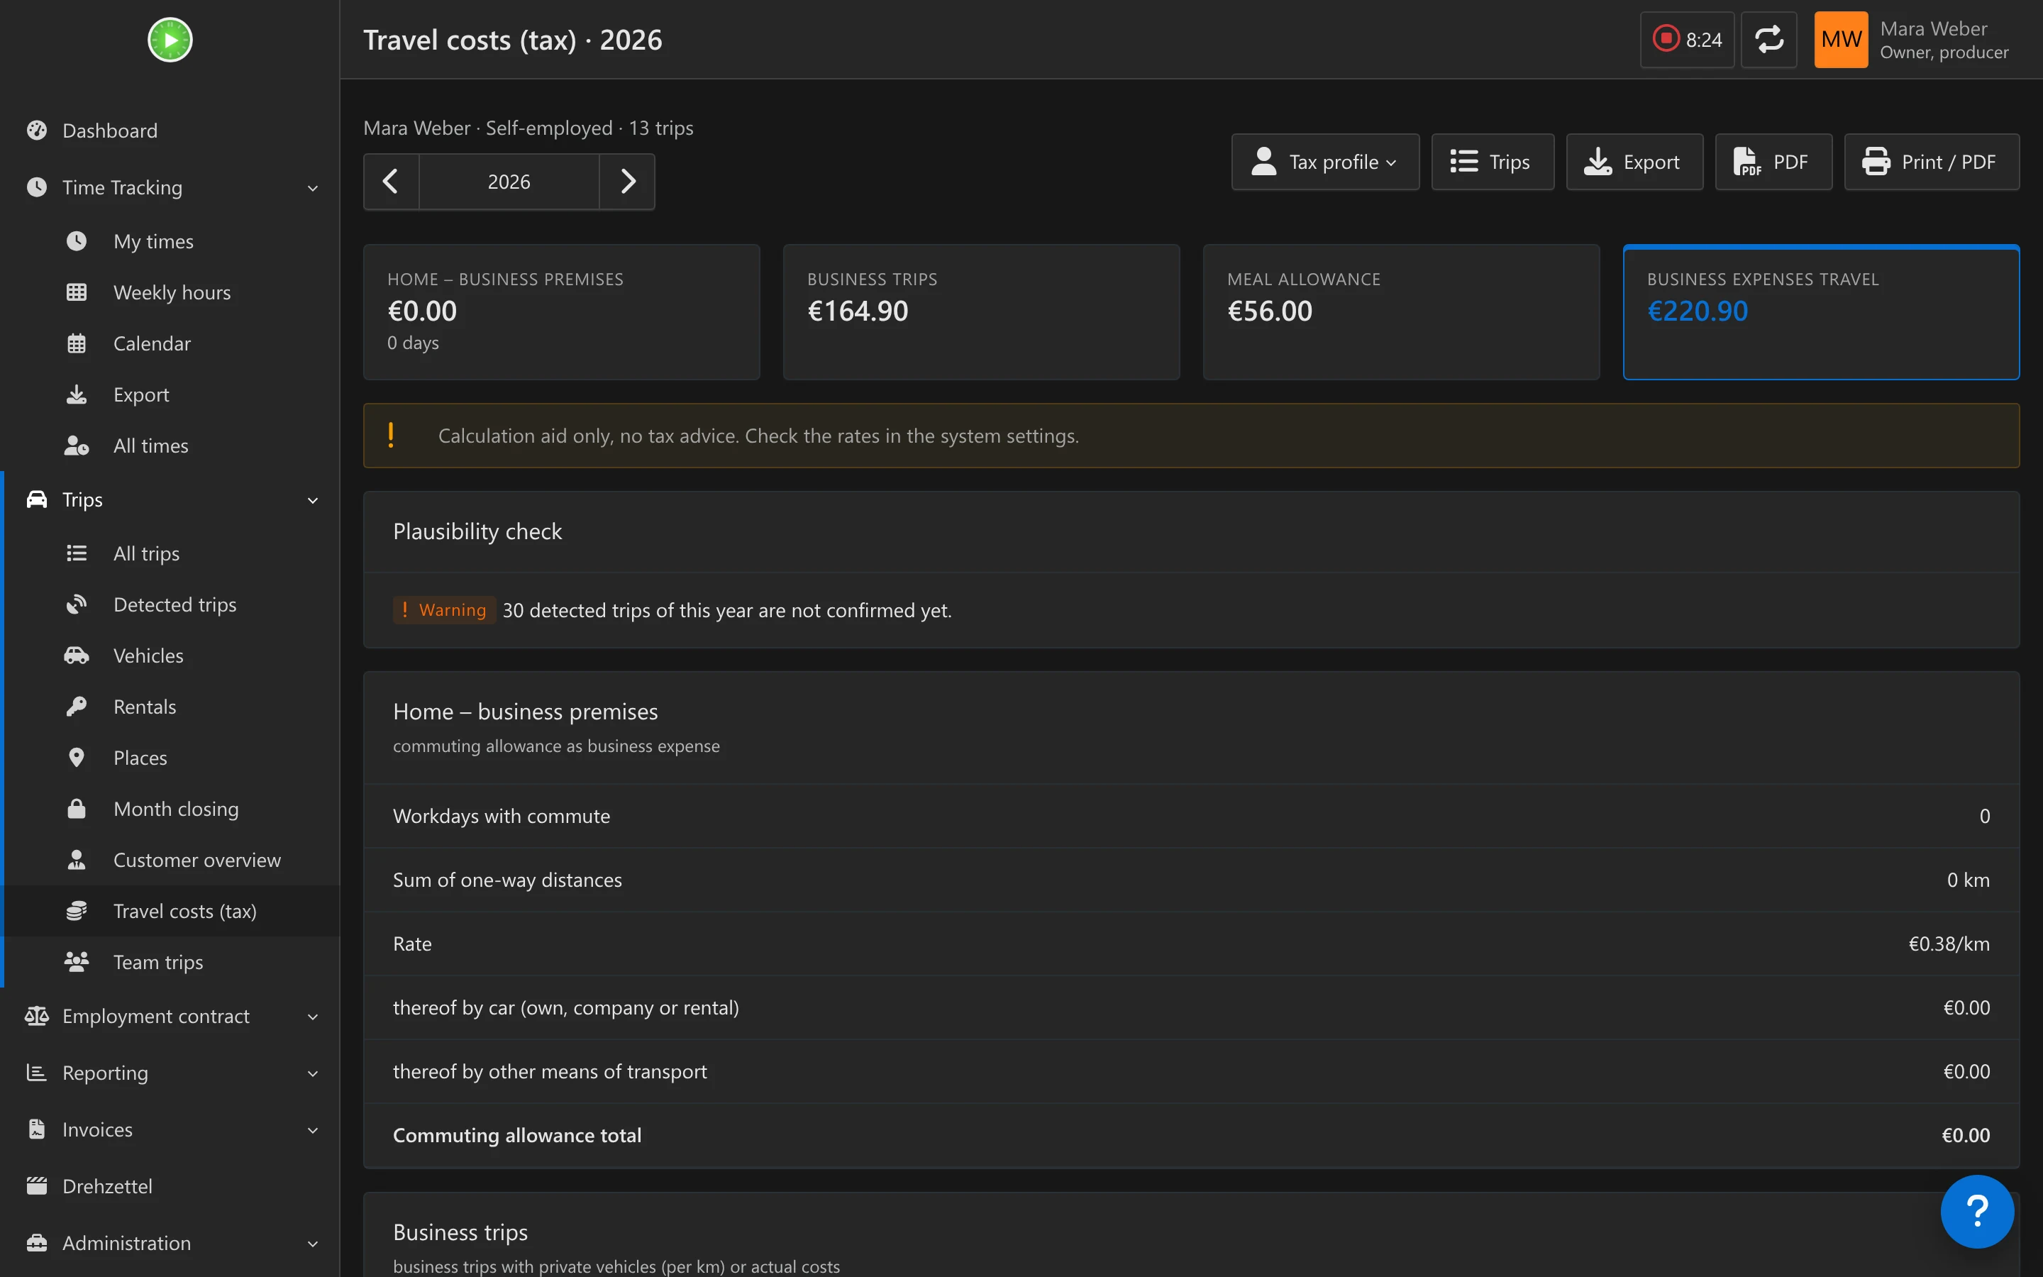
Task: Expand the Employment contract section
Action: point(170,1016)
